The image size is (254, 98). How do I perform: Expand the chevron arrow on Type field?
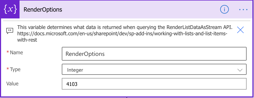tap(239, 70)
